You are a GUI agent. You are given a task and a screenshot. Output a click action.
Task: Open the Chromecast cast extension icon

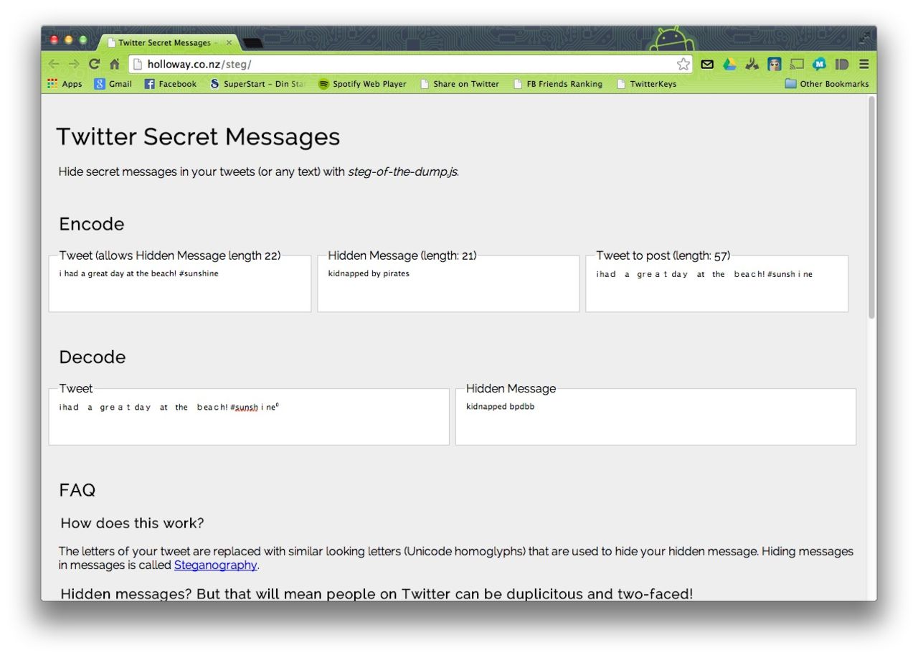[797, 64]
